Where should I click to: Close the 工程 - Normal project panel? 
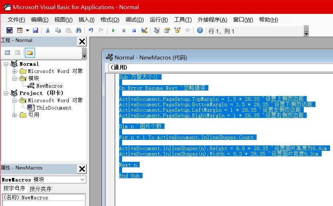click(x=82, y=42)
